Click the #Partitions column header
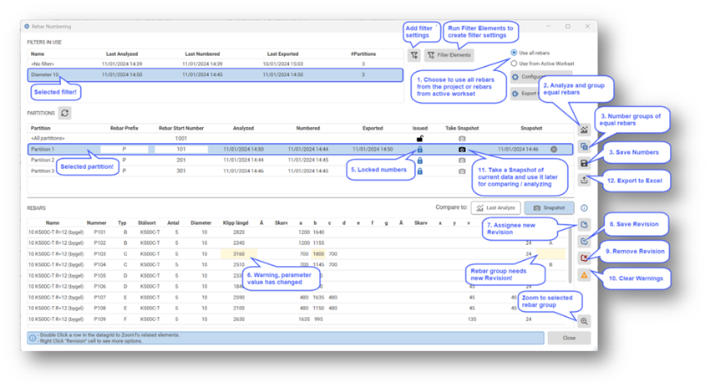The image size is (710, 388). coord(363,54)
